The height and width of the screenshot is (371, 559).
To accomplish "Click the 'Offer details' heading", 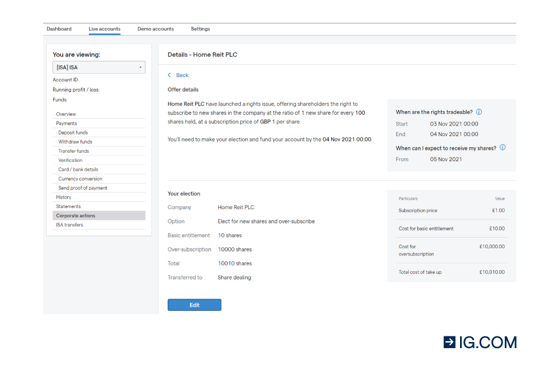I will (183, 90).
